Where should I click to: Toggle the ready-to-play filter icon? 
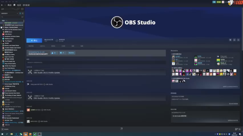22,13
